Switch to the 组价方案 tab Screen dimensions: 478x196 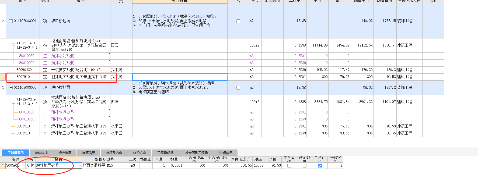[140, 153]
